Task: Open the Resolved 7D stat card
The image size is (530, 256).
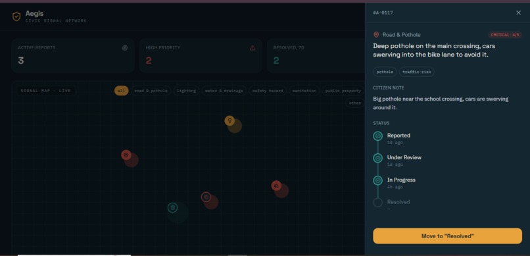Action: pyautogui.click(x=316, y=55)
